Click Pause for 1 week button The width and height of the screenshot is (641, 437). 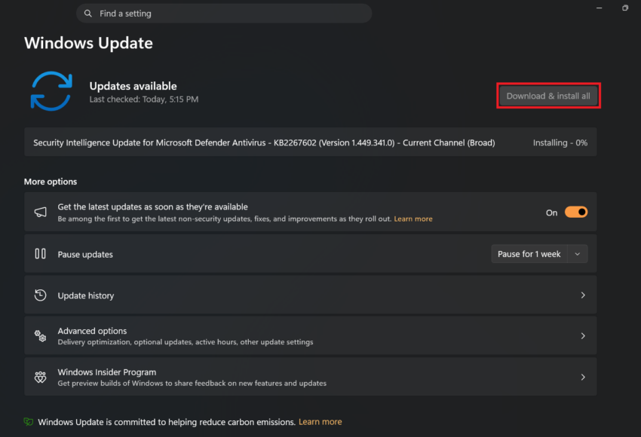(x=529, y=254)
